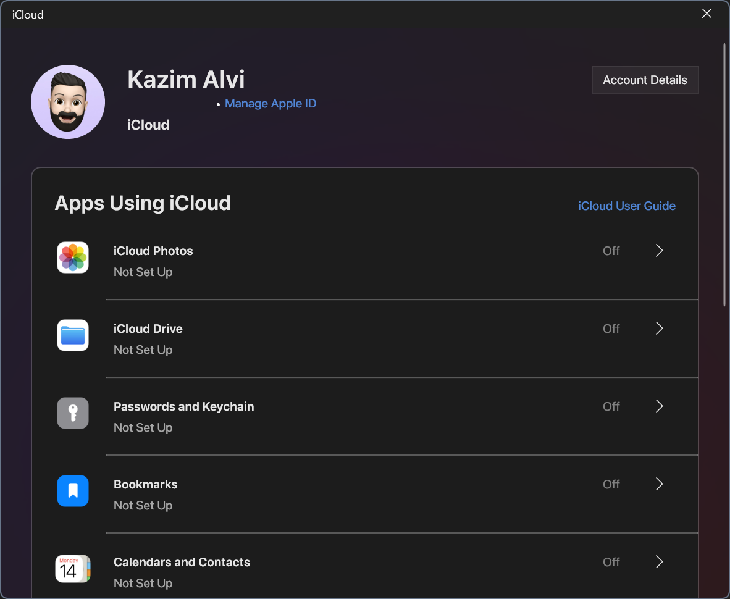Click Off status for Calendars and Contacts
The image size is (730, 599).
[x=611, y=562]
